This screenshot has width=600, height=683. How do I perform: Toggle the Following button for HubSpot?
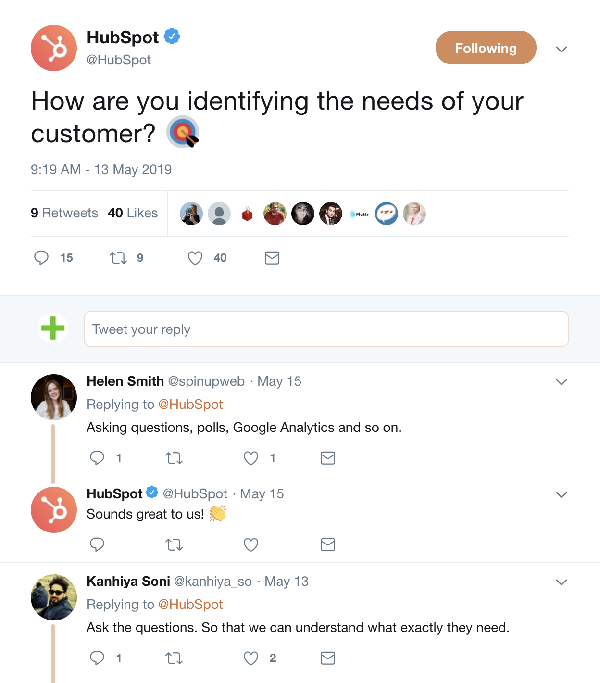[486, 48]
